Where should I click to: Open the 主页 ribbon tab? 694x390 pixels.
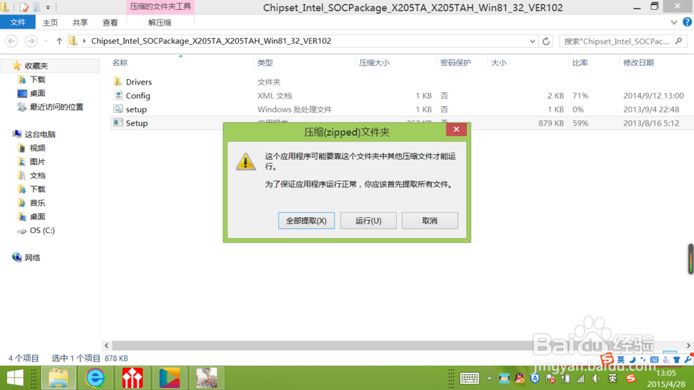tap(50, 23)
